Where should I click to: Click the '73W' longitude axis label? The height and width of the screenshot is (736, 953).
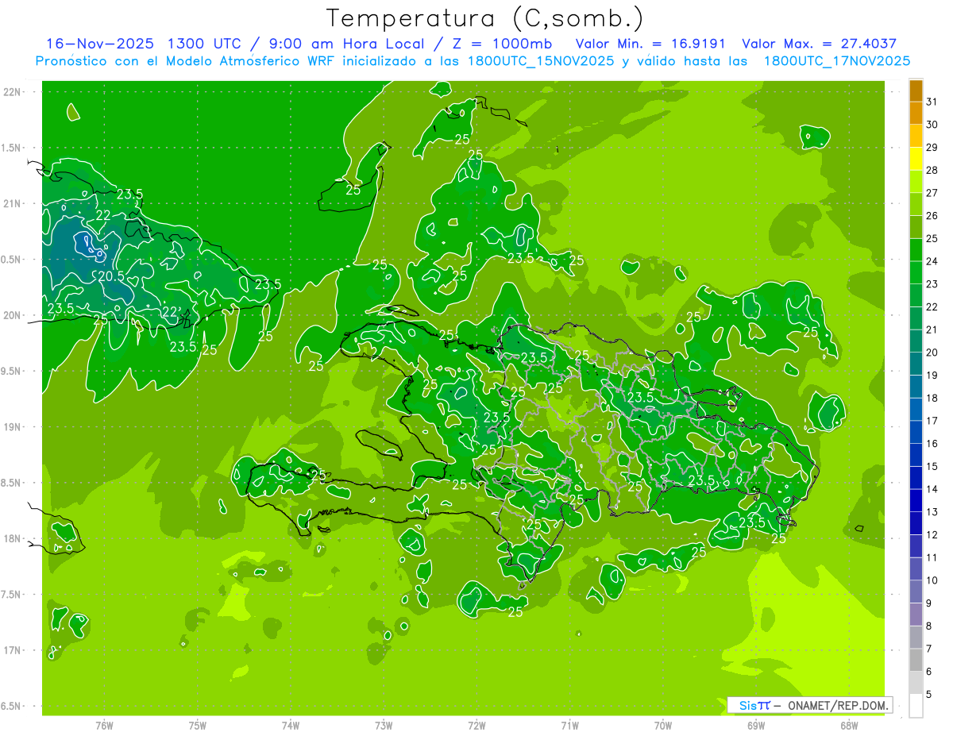click(x=384, y=726)
